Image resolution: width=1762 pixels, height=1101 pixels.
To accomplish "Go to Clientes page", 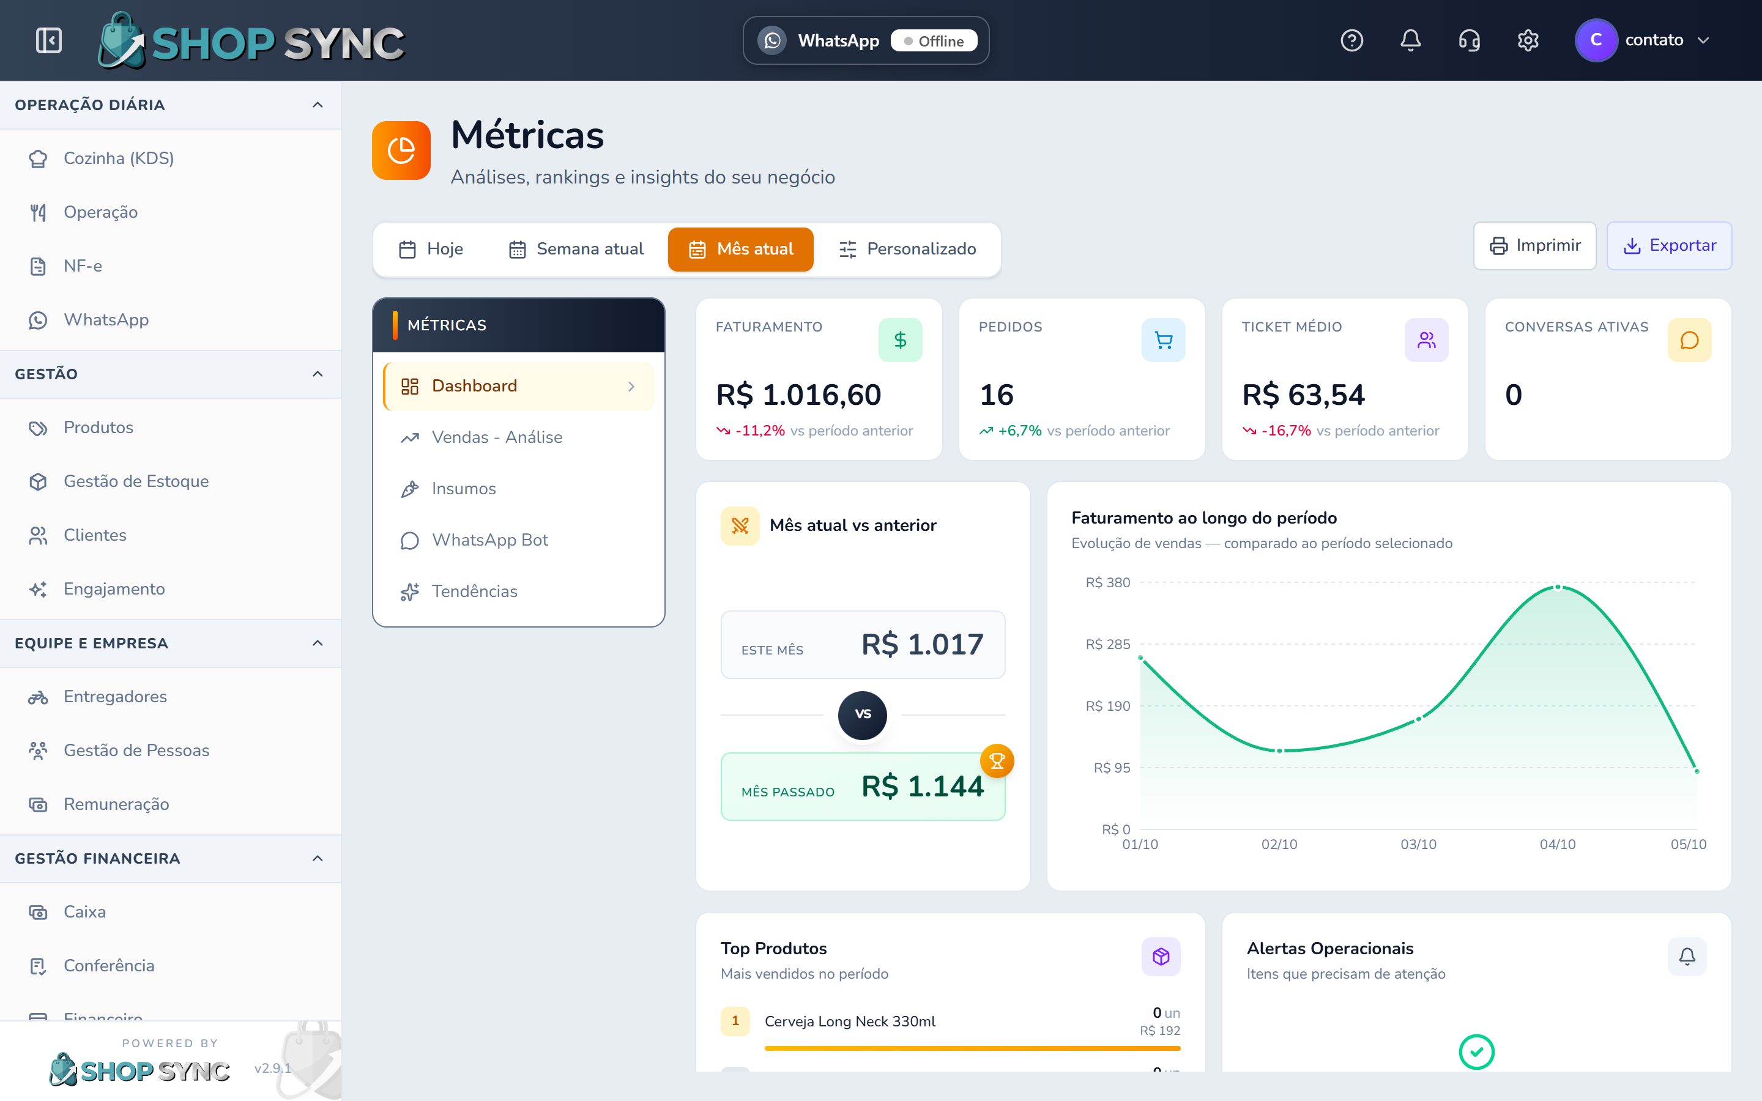I will click(170, 535).
